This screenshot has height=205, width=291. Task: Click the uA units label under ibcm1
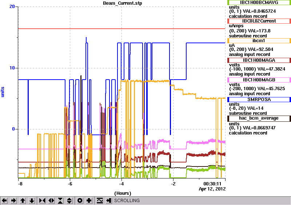(x=232, y=45)
